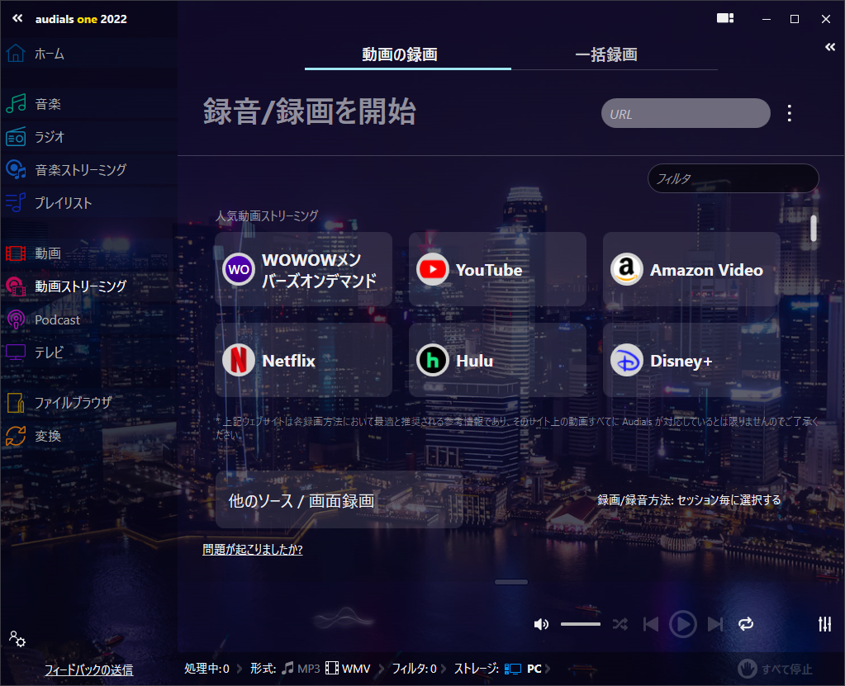845x686 pixels.
Task: Click the YouTube play logo icon
Action: click(433, 269)
